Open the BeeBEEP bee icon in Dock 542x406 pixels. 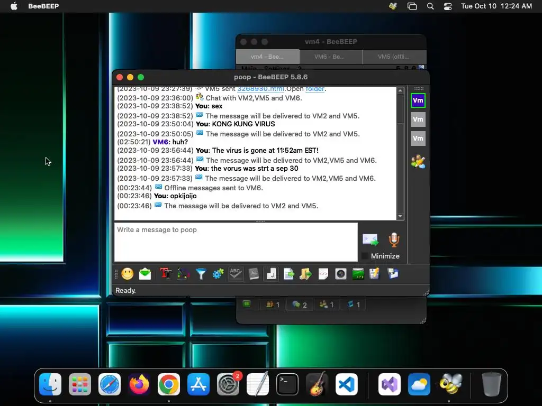[451, 384]
